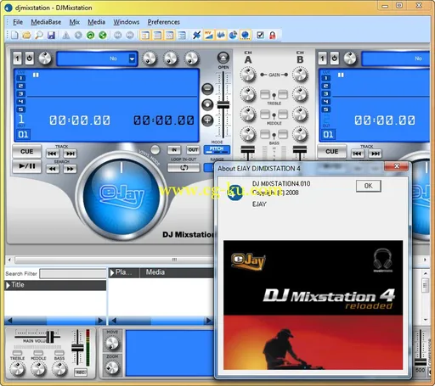Click the grey play circle toolbar icon
The height and width of the screenshot is (386, 435).
(78, 35)
